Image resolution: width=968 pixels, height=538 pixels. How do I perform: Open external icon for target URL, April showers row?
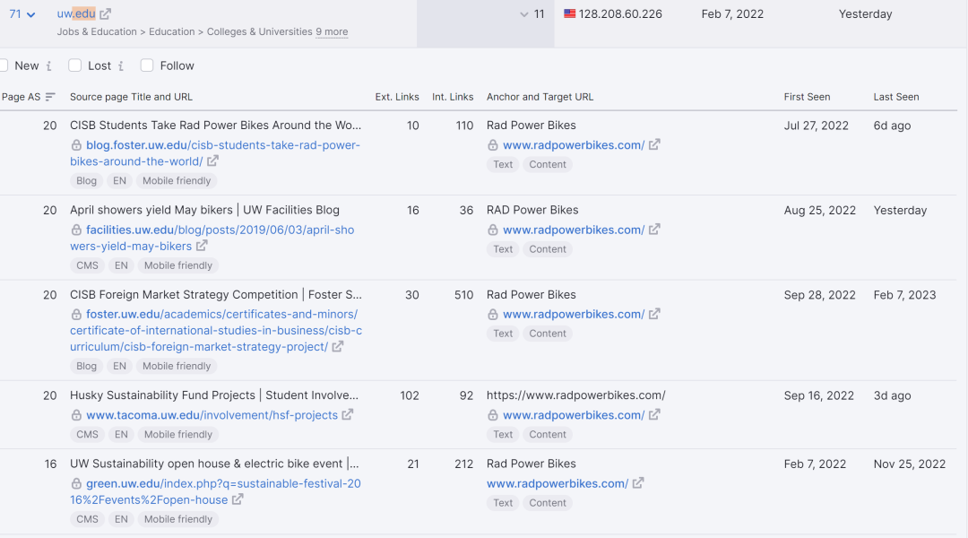[654, 230]
